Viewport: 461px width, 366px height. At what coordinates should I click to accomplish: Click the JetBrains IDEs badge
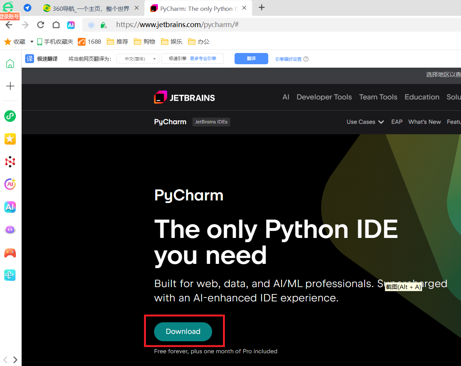click(x=211, y=122)
